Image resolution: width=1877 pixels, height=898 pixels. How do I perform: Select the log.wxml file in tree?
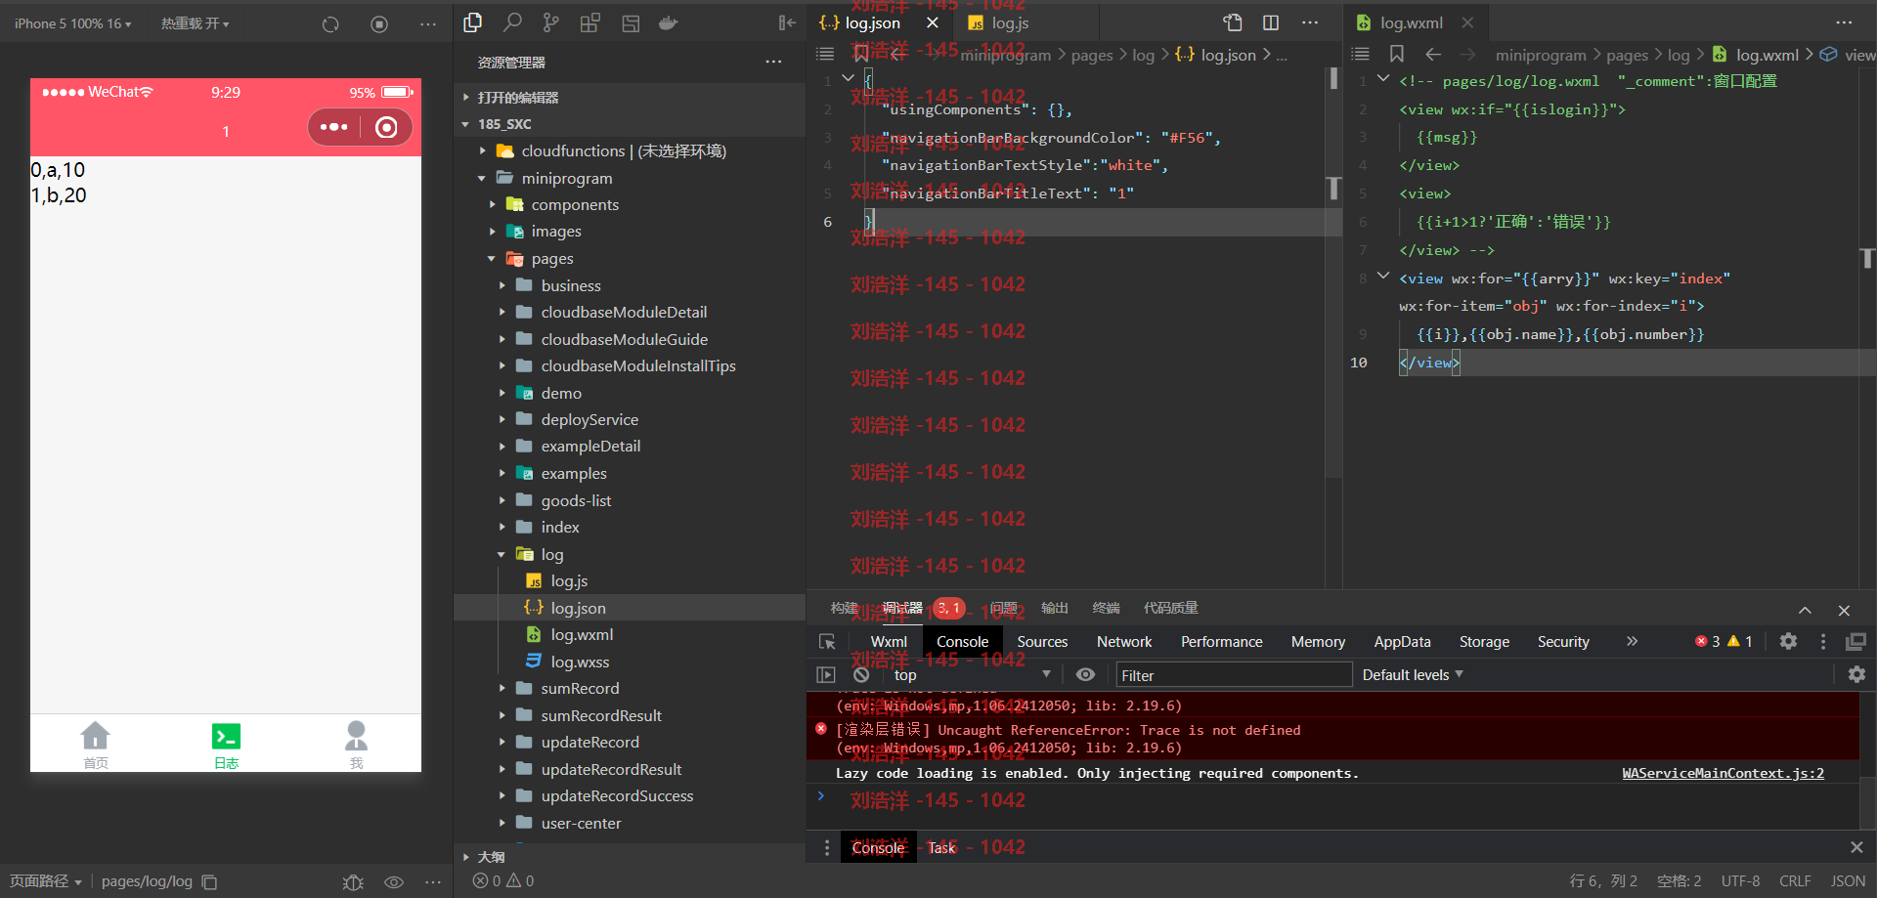coord(582,635)
